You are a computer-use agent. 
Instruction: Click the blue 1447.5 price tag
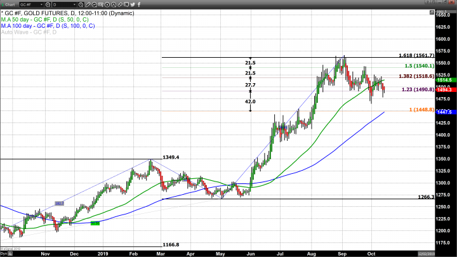pyautogui.click(x=444, y=112)
